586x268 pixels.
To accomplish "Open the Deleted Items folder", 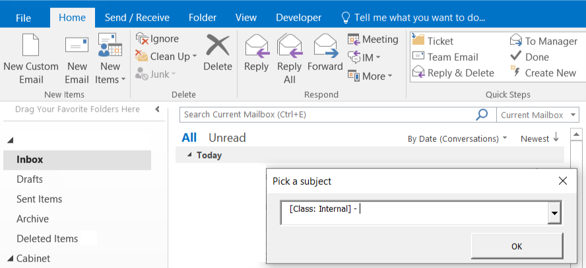I will pyautogui.click(x=47, y=238).
